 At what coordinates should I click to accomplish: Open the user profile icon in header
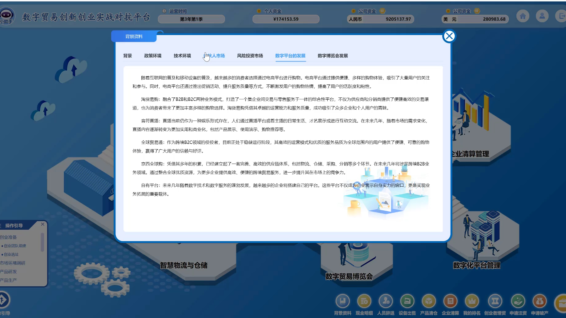pos(542,16)
